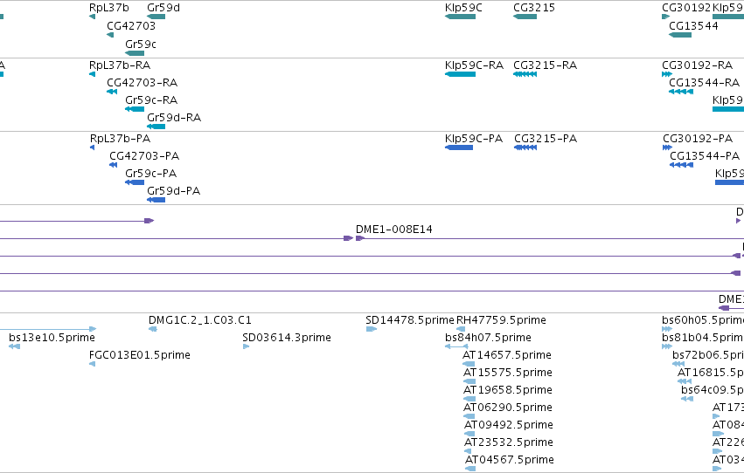Screen dimensions: 744x473
Task: Select transcript Gr59c-RA
Action: (135, 109)
